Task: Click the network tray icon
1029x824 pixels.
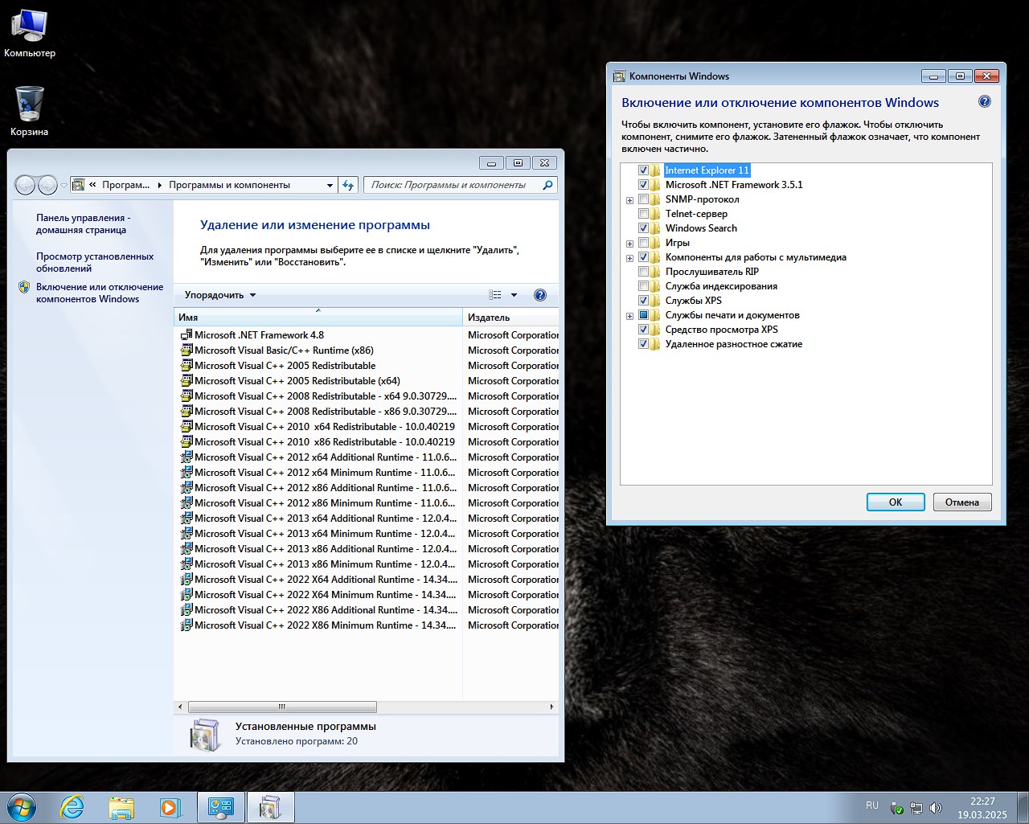Action: (916, 808)
